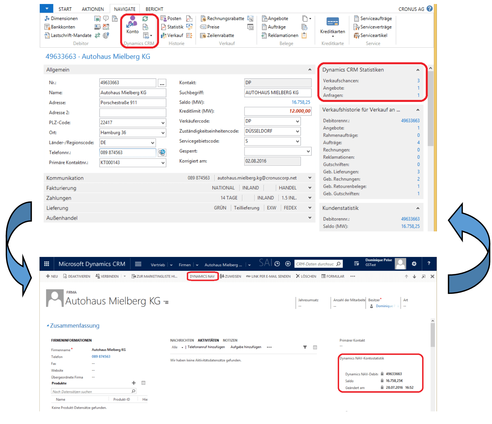Open the Ort dropdown Hamburg 36
The height and width of the screenshot is (424, 492).
point(163,133)
